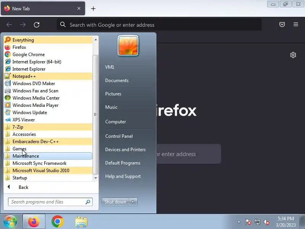Launch Firefox from the programs list
Screen dimensions: 305x229
48,47
